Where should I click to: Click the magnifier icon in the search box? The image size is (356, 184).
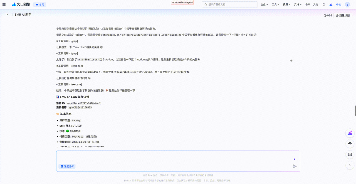[x=206, y=4]
